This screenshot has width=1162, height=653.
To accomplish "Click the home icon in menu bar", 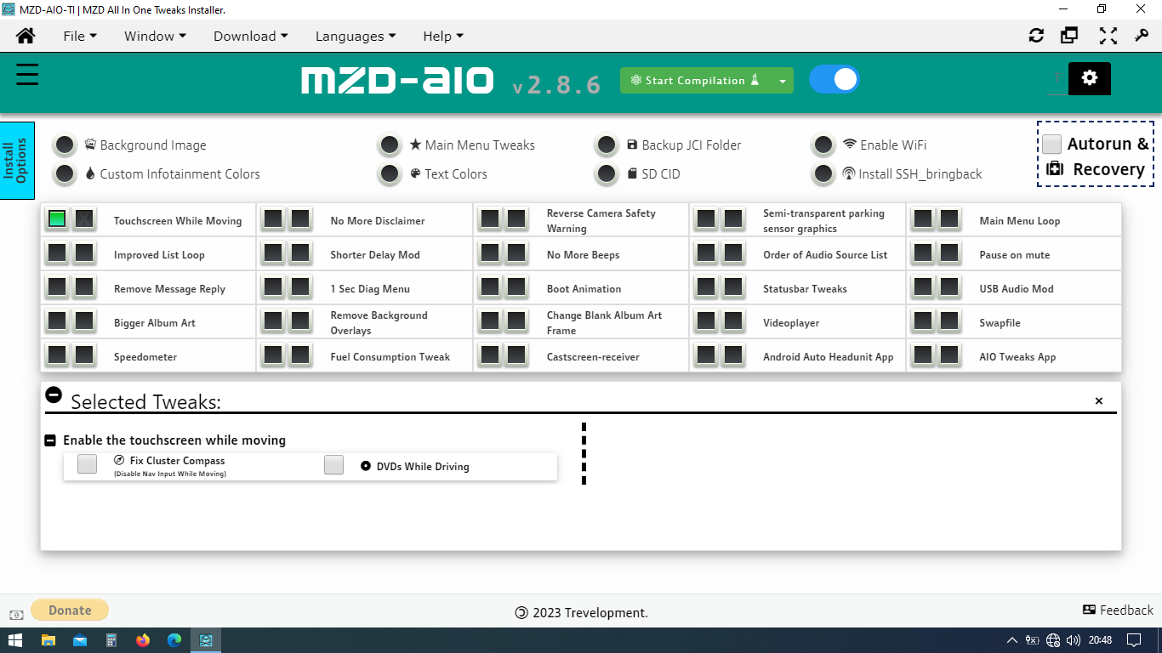I will click(26, 36).
